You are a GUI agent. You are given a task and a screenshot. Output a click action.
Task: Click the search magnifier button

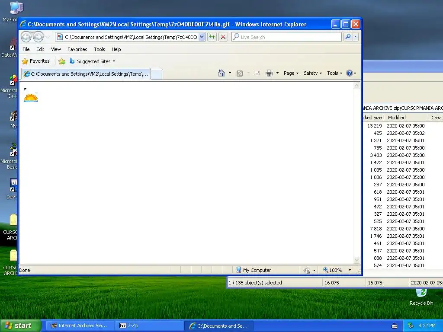point(348,37)
